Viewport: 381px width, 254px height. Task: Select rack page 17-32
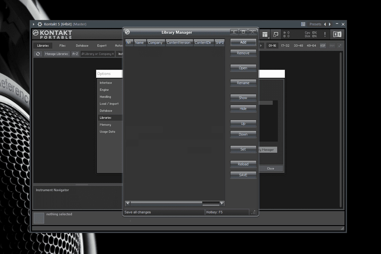click(285, 46)
